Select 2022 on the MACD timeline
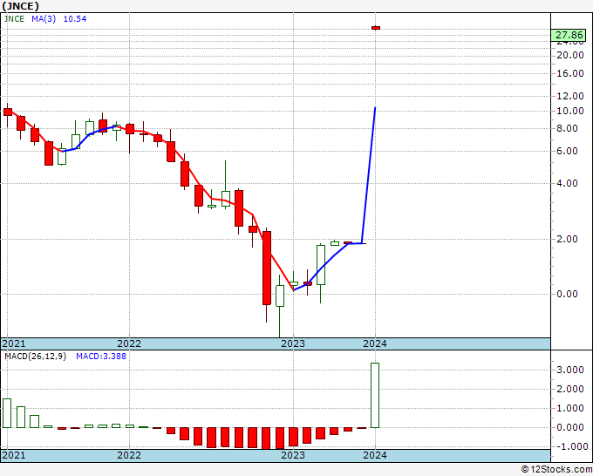Screen dimensions: 593x476 coord(129,455)
